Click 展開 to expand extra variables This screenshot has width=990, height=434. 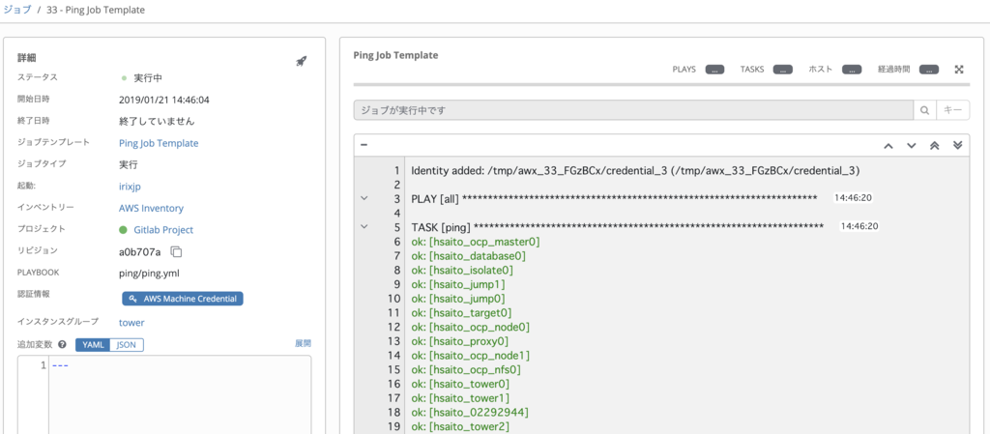[303, 344]
